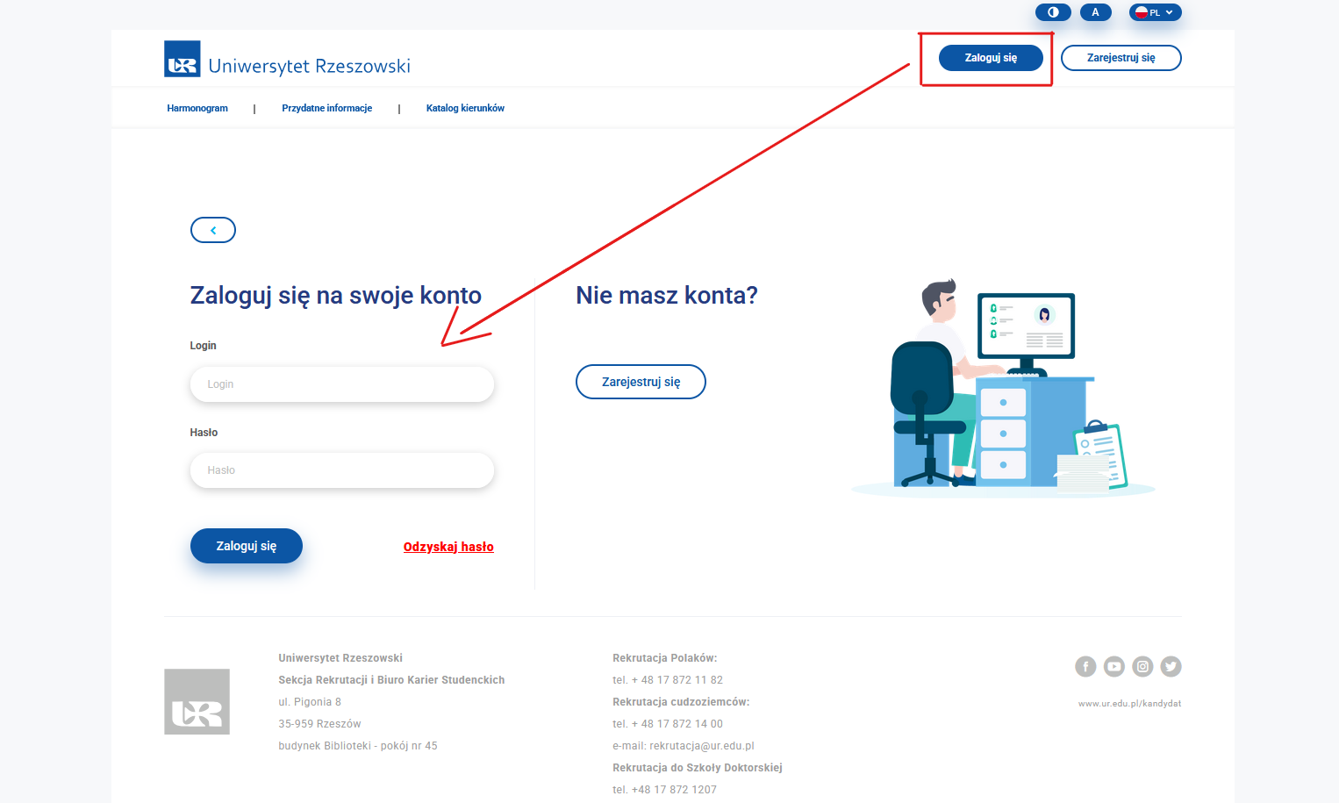Click the font size 'A' button
1339x803 pixels.
[1095, 12]
